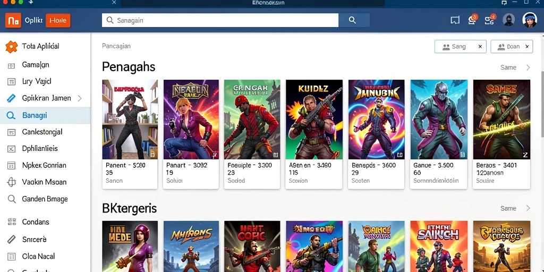The height and width of the screenshot is (272, 544).
Task: Open the Cloa Nacal list icon
Action: (x=12, y=257)
